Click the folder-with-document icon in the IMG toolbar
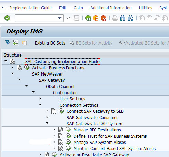This screenshot has height=157, width=169. [24, 43]
